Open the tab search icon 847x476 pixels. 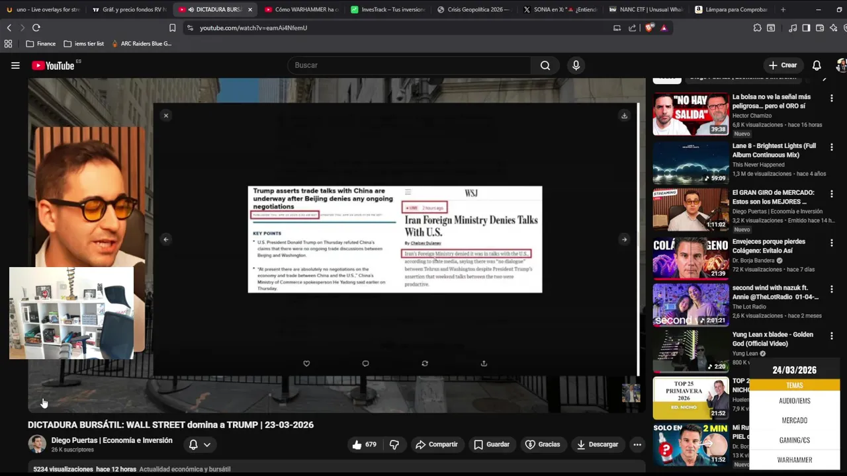tap(771, 28)
